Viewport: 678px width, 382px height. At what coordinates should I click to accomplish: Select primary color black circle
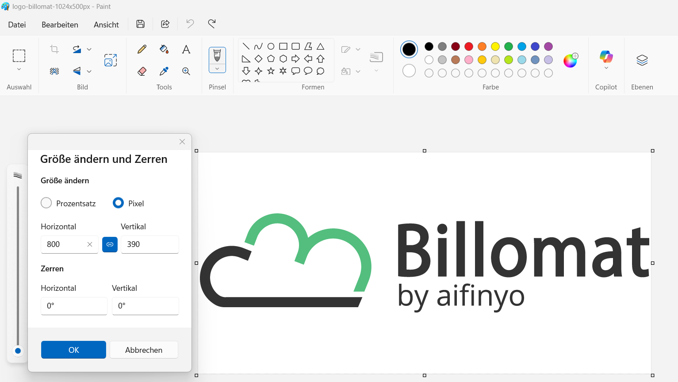[409, 49]
